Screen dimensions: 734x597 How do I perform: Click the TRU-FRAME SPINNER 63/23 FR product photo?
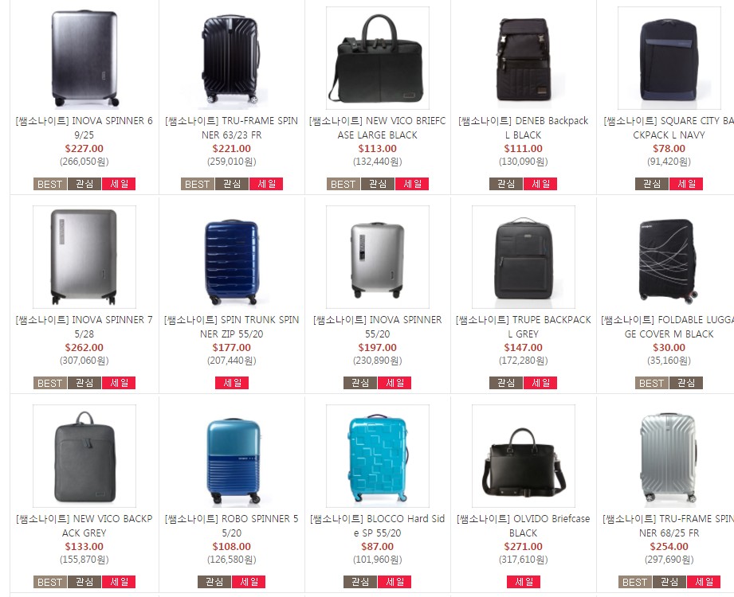pyautogui.click(x=232, y=58)
